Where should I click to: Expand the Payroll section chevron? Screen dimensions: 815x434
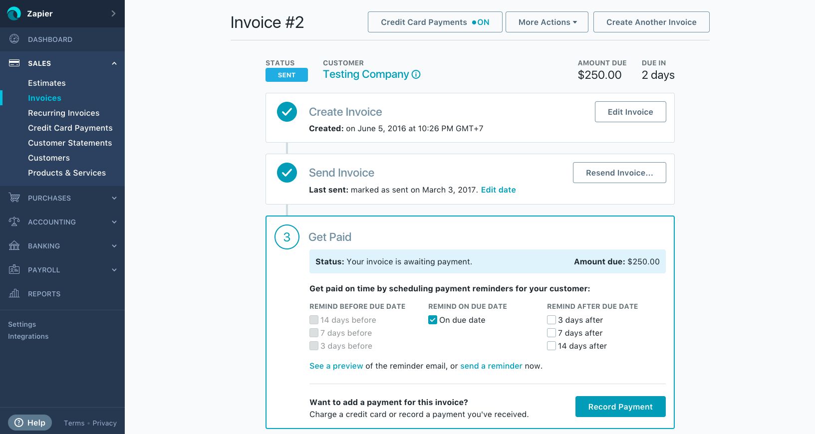pyautogui.click(x=114, y=270)
